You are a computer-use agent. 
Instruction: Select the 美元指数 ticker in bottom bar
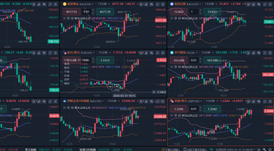pos(31,149)
